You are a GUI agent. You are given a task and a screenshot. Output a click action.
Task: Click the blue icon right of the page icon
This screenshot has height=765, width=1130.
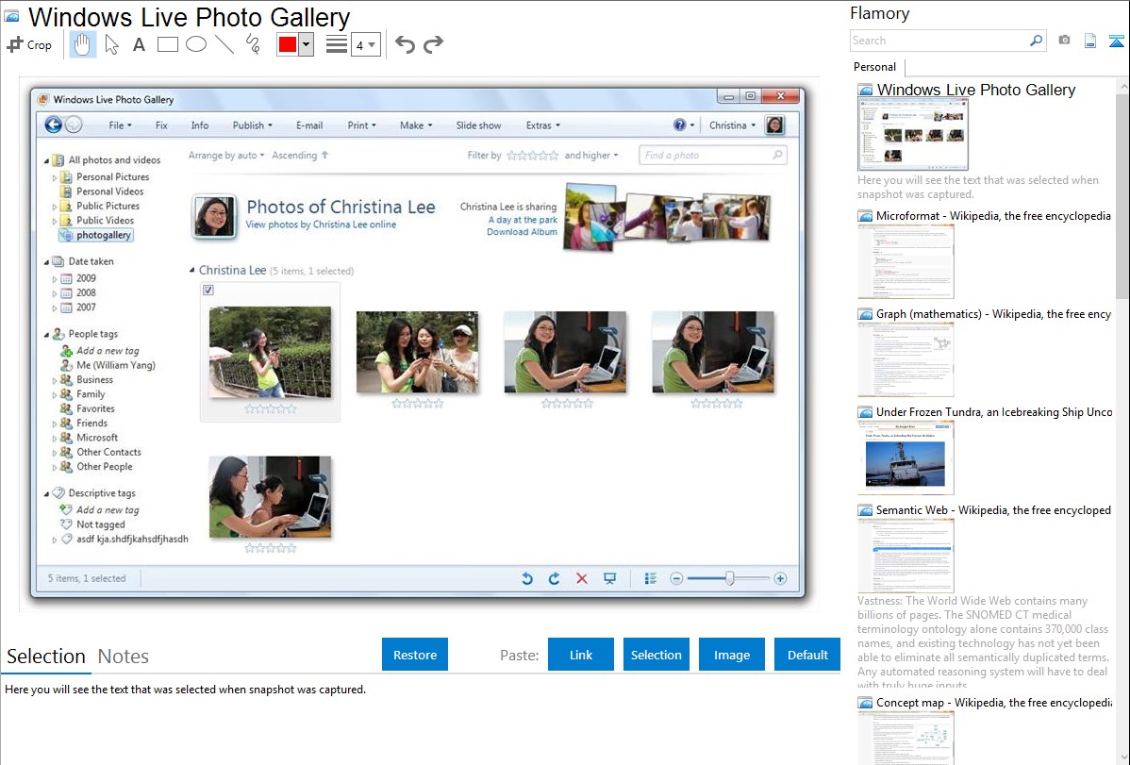[x=1116, y=41]
